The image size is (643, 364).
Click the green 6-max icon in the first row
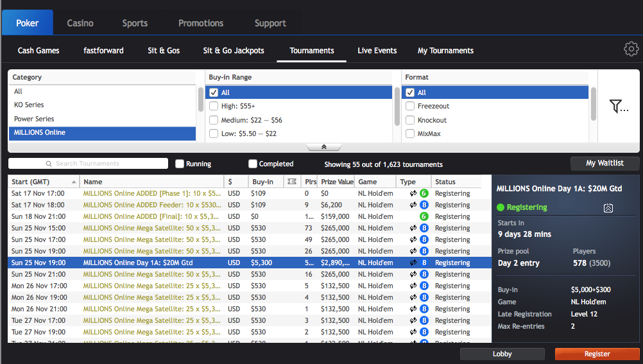coord(424,193)
